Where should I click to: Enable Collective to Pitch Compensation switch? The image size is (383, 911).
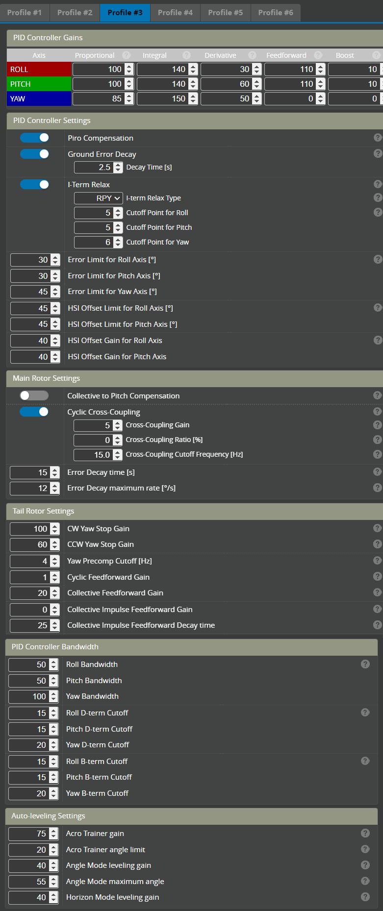pos(34,395)
